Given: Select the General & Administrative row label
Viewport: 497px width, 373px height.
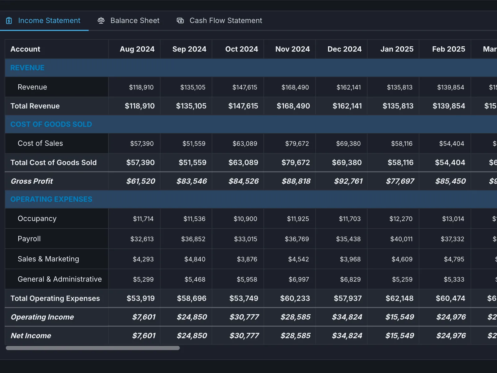Looking at the screenshot, I should 60,279.
